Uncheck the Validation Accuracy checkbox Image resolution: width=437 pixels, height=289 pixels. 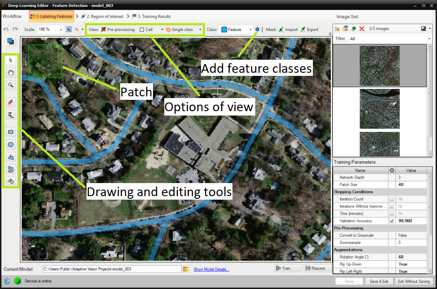click(x=392, y=221)
